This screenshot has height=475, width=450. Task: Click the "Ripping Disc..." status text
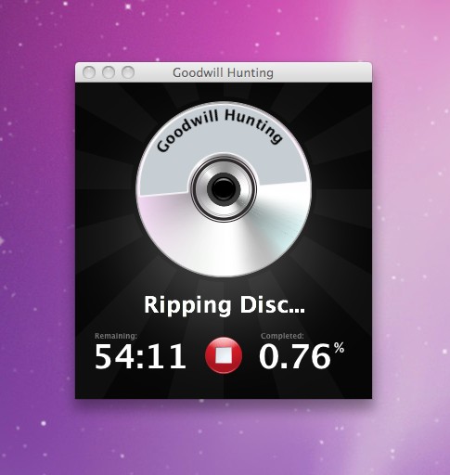225,305
